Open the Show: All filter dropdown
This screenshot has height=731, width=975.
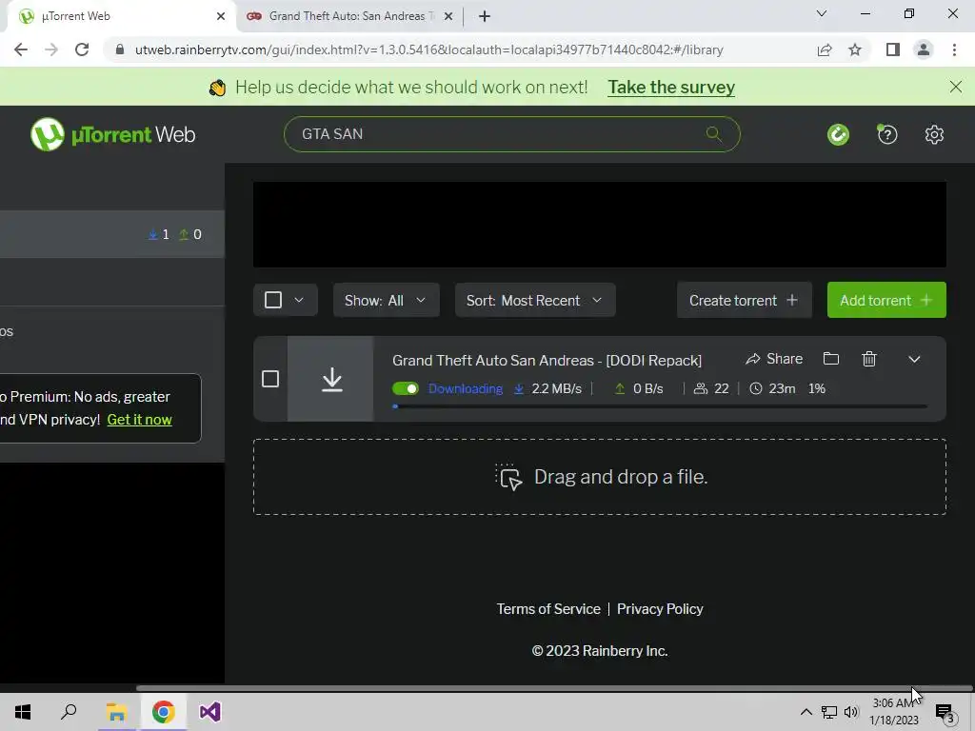387,300
